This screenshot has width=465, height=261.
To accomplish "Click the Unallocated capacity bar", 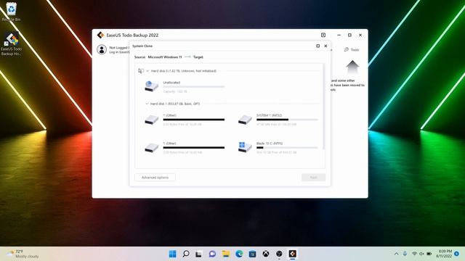I will (194, 87).
